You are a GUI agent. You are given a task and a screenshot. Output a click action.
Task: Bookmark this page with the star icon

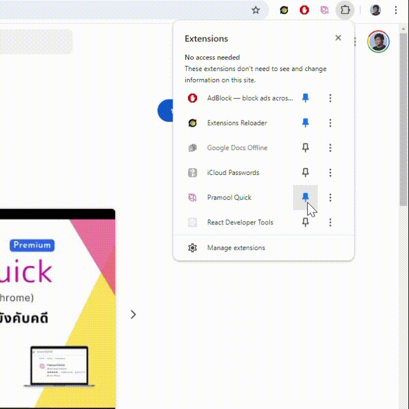pos(256,10)
